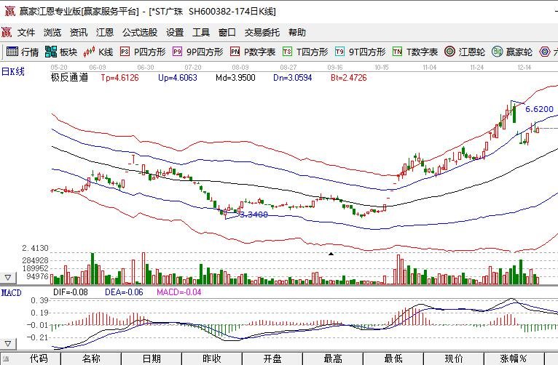Click the T数字表 TN icon
This screenshot has width=558, height=365.
[x=397, y=52]
